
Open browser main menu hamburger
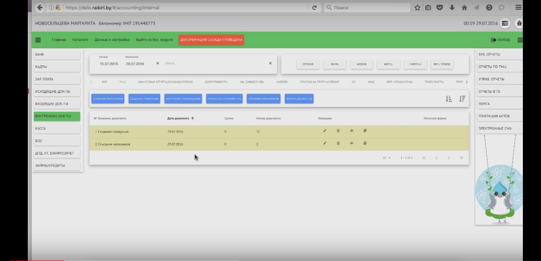518,7
